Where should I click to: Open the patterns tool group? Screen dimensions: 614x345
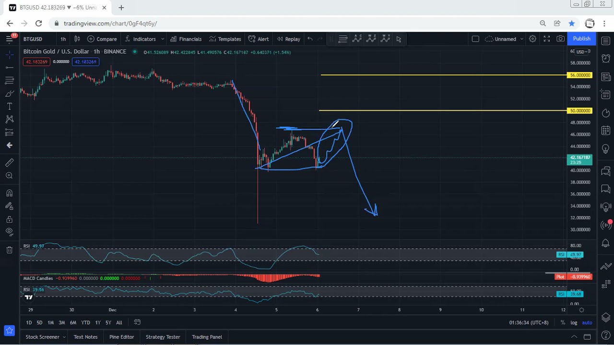tap(9, 119)
